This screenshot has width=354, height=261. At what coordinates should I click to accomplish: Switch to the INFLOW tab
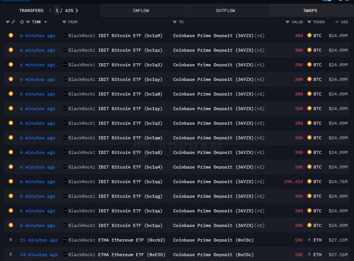point(141,10)
